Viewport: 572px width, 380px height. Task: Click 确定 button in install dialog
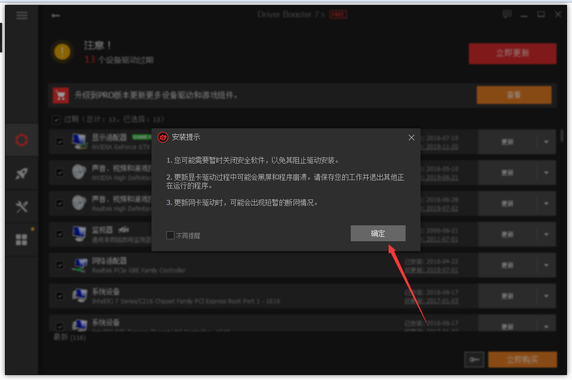[x=378, y=233]
